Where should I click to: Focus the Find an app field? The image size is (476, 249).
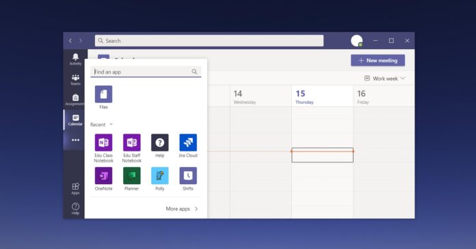tap(146, 72)
